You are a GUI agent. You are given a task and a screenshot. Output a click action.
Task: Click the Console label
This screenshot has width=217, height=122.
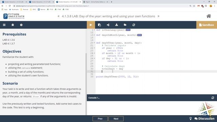click(94, 98)
